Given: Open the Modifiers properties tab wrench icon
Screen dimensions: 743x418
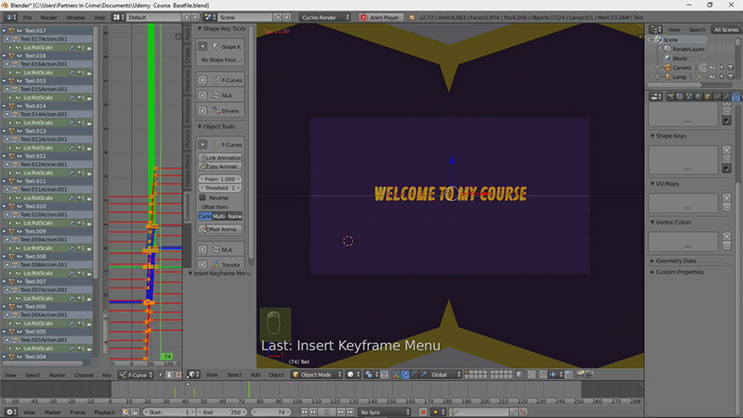Looking at the screenshot, I should tap(726, 96).
